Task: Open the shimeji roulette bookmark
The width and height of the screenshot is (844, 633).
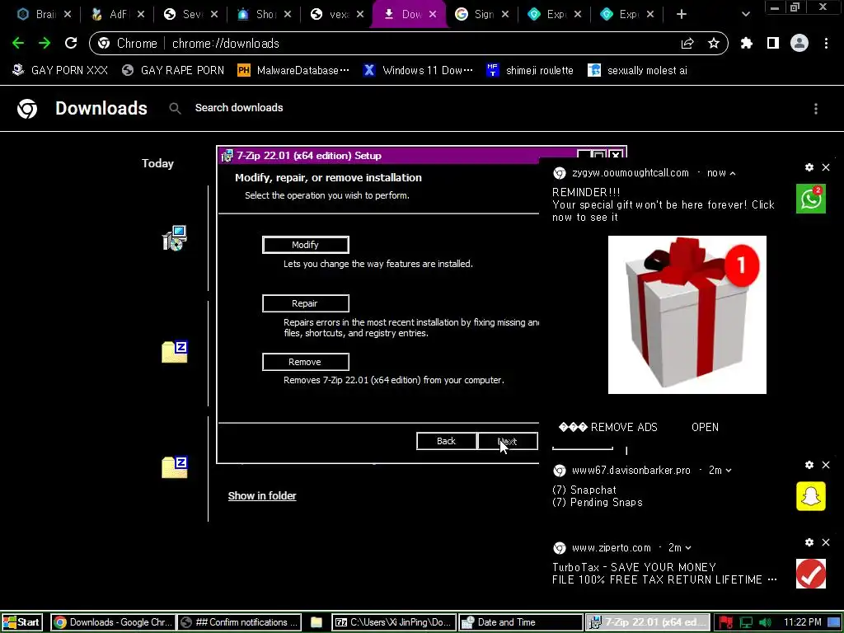Action: tap(530, 71)
